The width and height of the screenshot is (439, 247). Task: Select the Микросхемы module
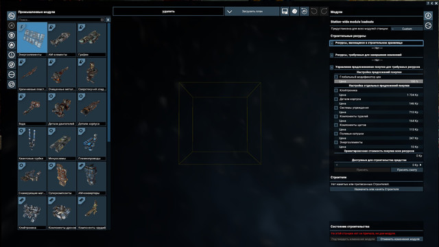point(62,143)
